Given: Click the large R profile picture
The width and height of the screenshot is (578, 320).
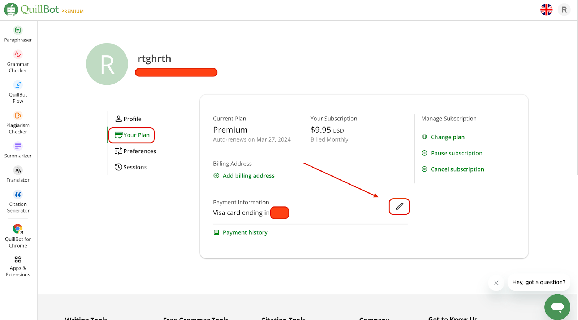Looking at the screenshot, I should coord(107,64).
